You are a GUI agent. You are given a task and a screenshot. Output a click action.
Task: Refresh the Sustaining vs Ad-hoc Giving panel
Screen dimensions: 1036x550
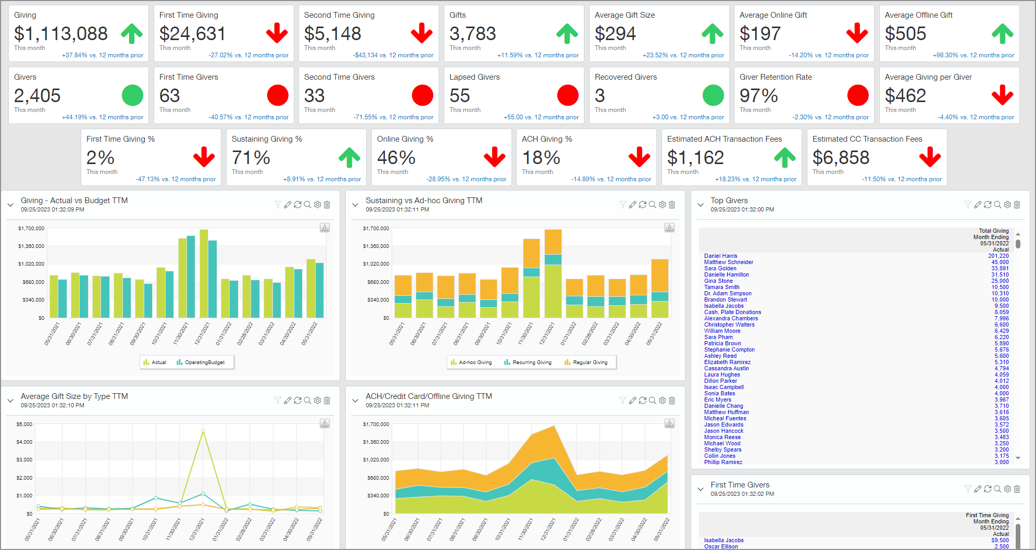click(642, 205)
